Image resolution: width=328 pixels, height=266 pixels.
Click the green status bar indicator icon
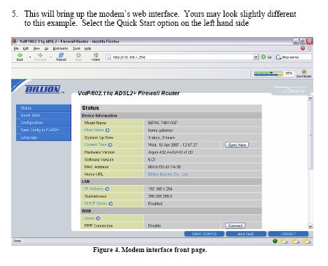pyautogui.click(x=275, y=241)
